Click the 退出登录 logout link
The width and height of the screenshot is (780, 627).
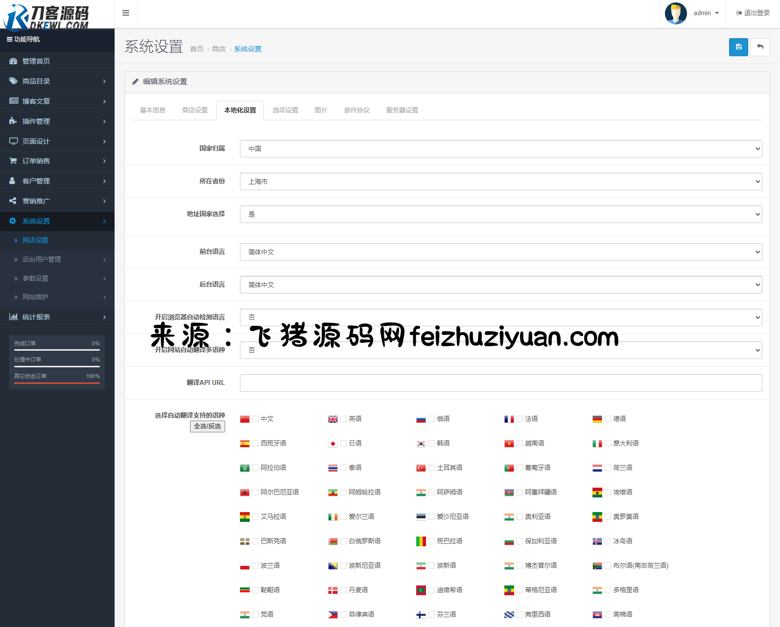pyautogui.click(x=753, y=13)
